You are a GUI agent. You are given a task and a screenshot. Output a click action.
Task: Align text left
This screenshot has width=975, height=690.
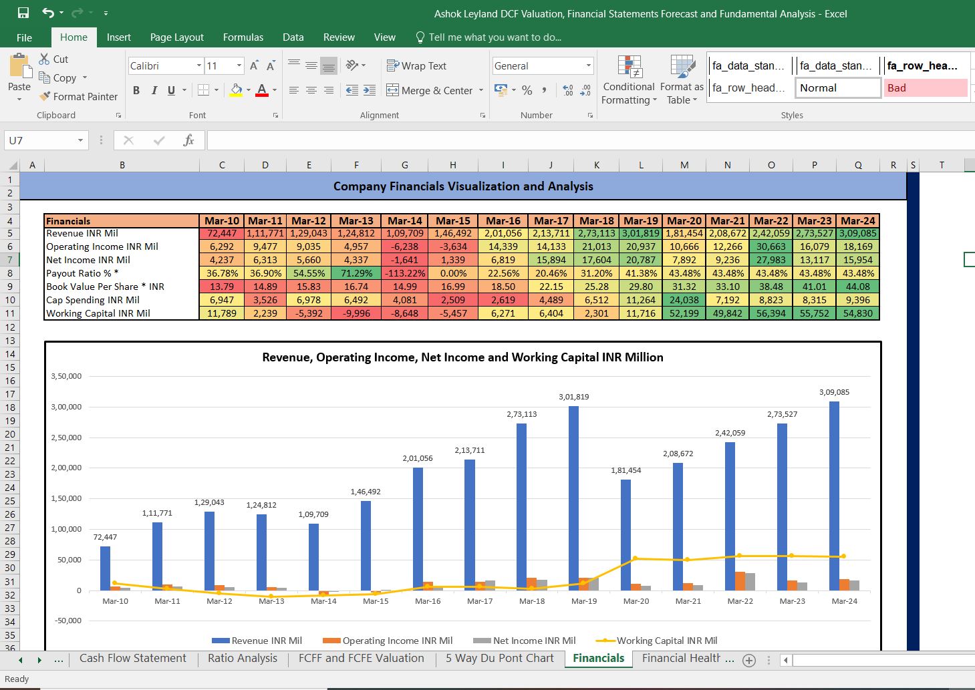pyautogui.click(x=294, y=90)
